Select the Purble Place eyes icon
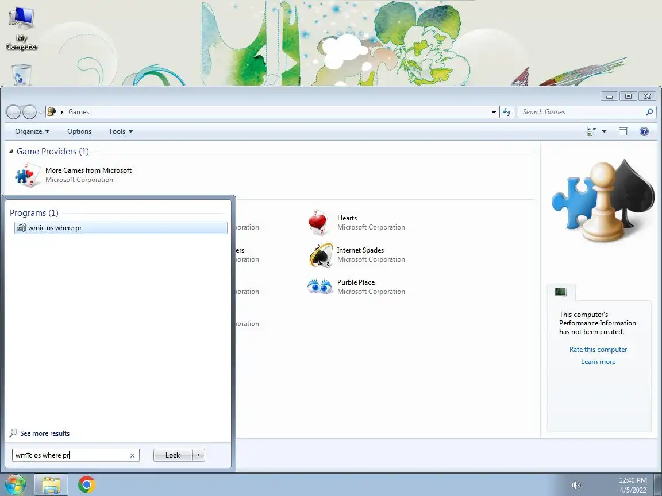 point(320,286)
